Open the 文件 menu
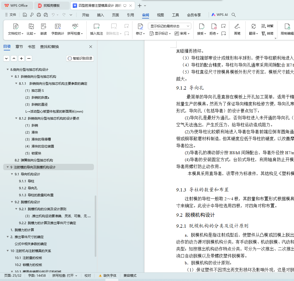This screenshot has height=281, width=294. [x=11, y=15]
